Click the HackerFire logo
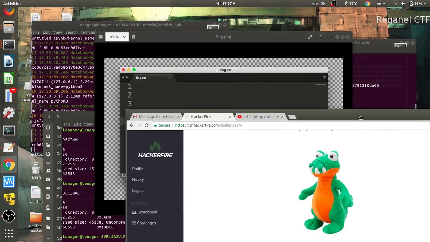Screen dimensions: 430x242 click(x=155, y=150)
